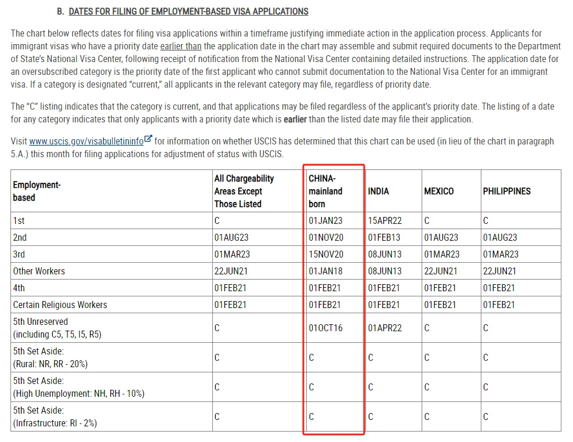The image size is (573, 442).
Task: Click the 01JAN18 date in Other Workers row
Action: (325, 271)
